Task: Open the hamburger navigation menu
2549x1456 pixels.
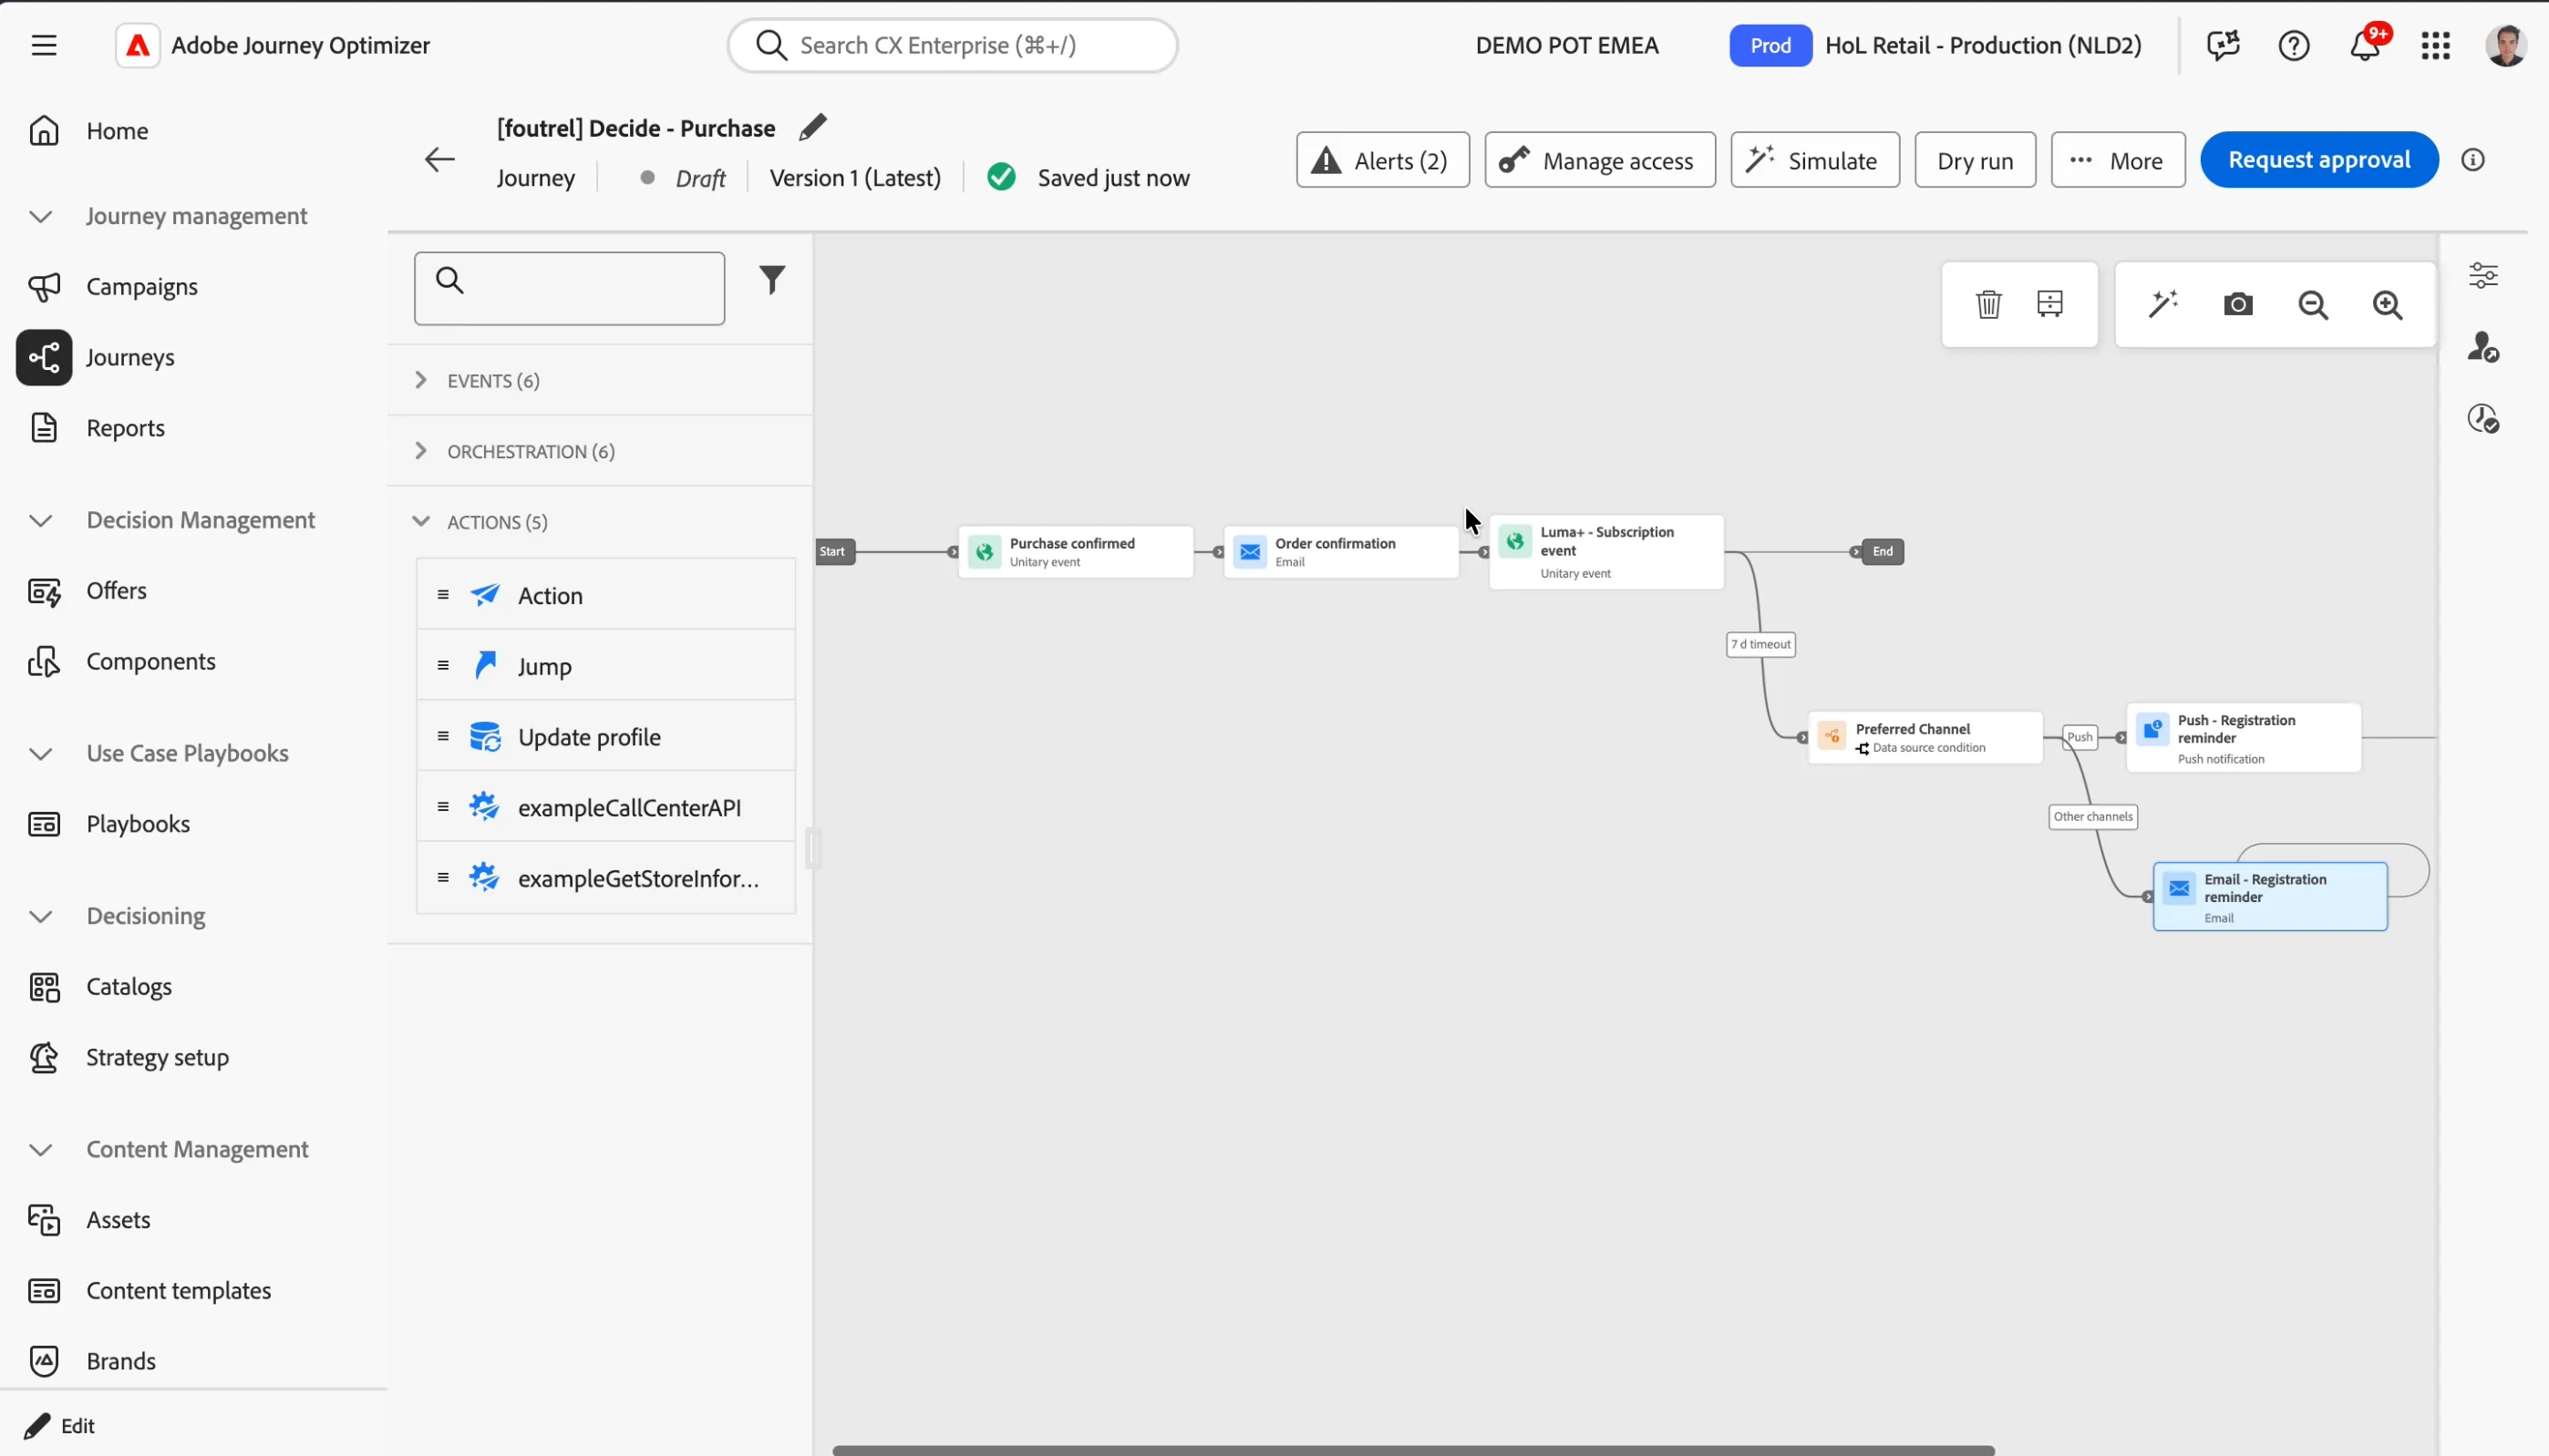Action: click(x=44, y=45)
